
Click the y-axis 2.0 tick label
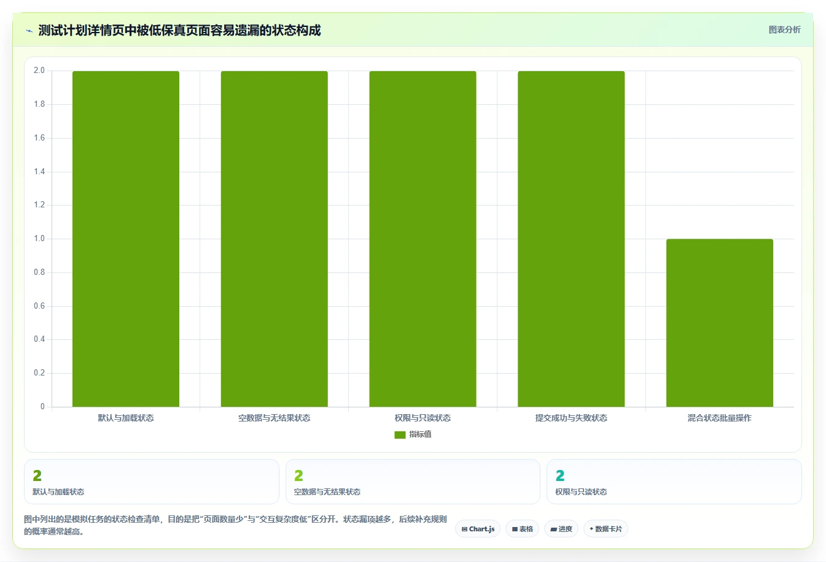tap(39, 71)
